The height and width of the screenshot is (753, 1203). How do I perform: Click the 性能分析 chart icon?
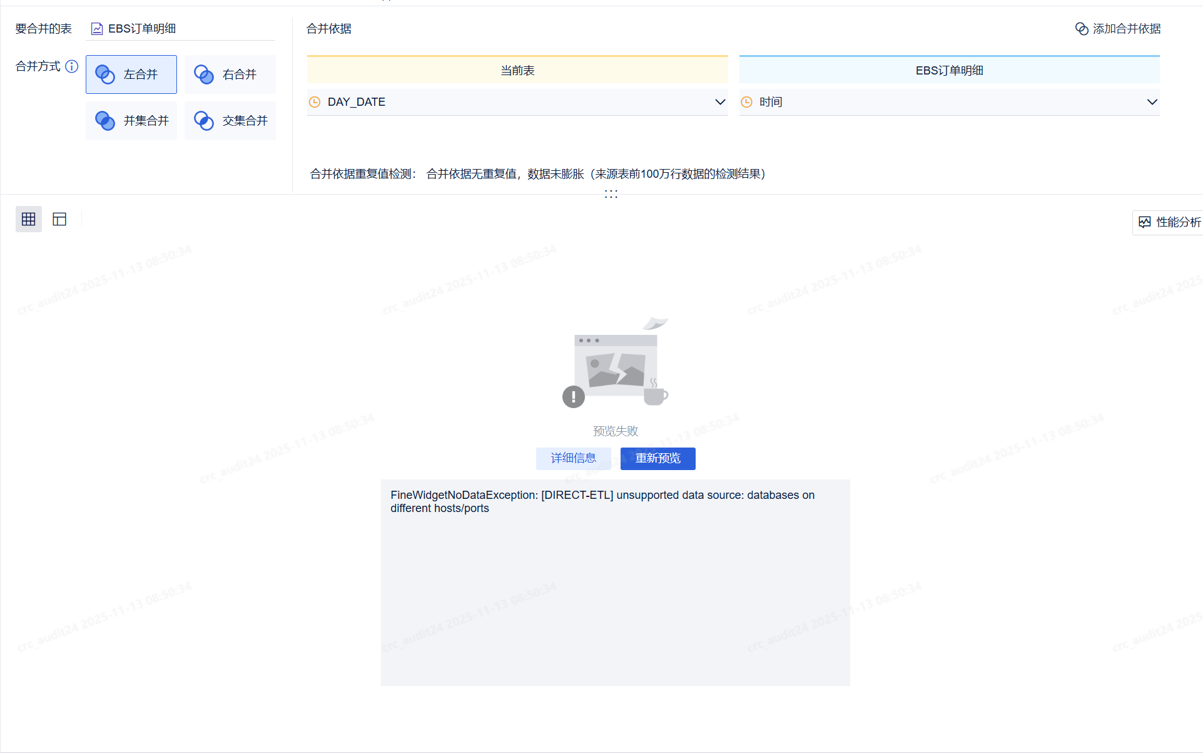coord(1145,222)
